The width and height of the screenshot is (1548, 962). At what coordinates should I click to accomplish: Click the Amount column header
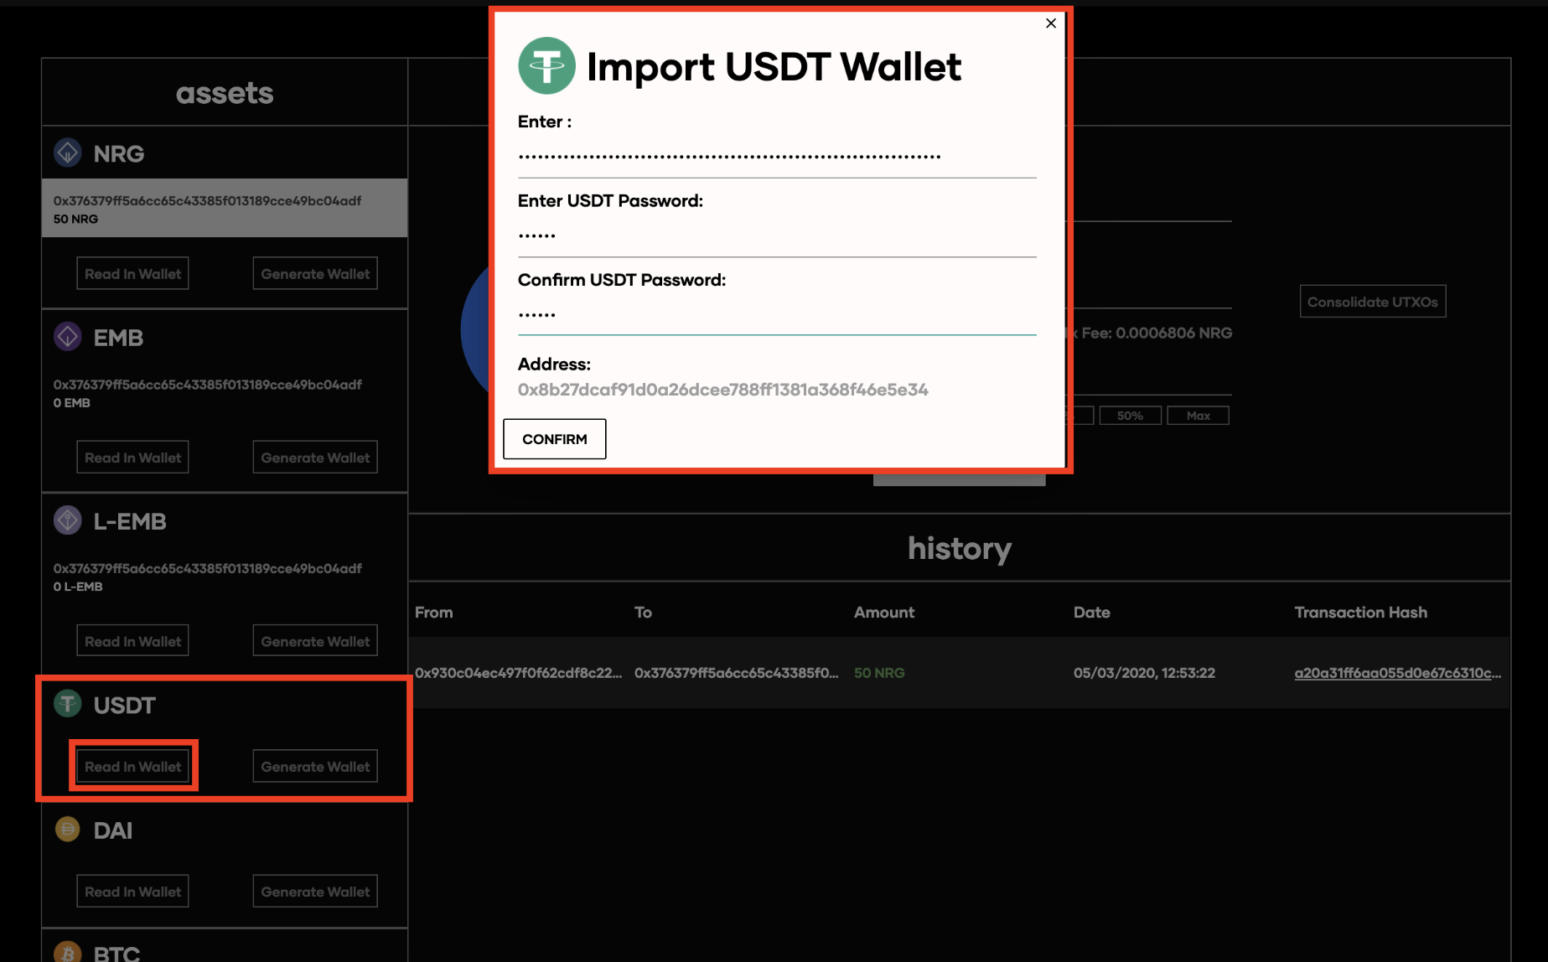[x=884, y=613]
